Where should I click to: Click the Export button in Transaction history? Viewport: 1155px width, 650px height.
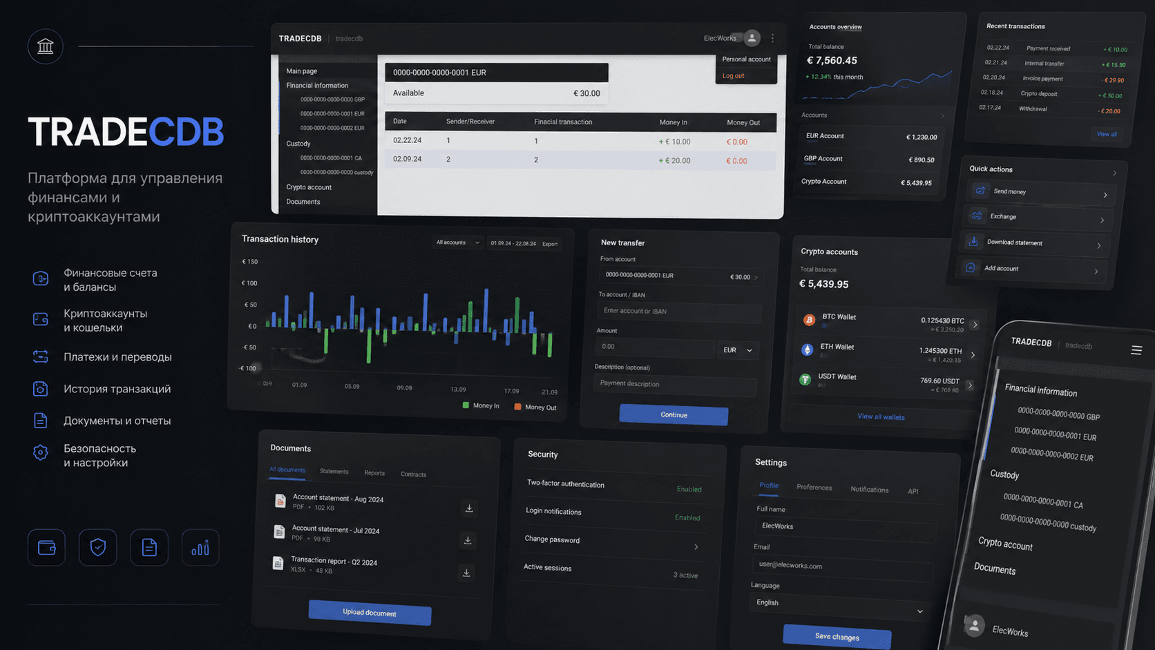point(550,244)
